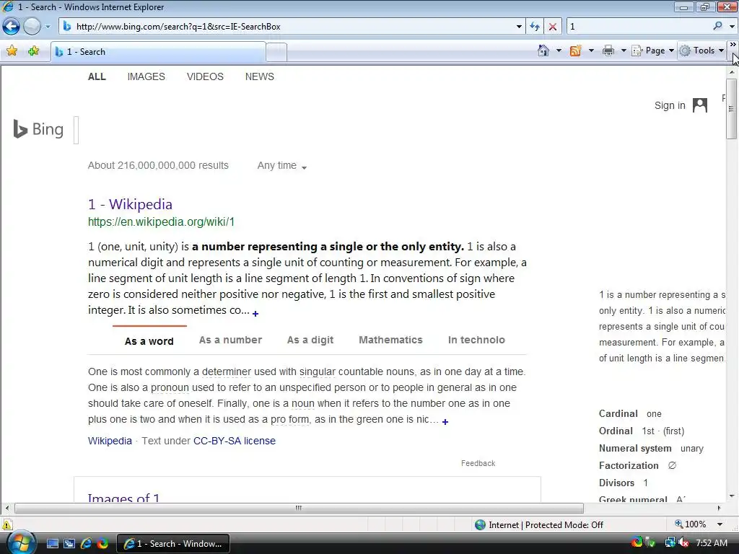Image resolution: width=739 pixels, height=554 pixels.
Task: Select the 'In technolo' section tab
Action: (x=476, y=340)
